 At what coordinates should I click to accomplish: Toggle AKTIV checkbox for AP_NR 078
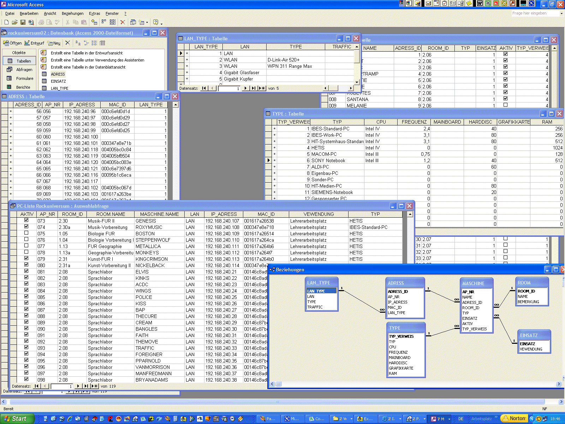[26, 252]
